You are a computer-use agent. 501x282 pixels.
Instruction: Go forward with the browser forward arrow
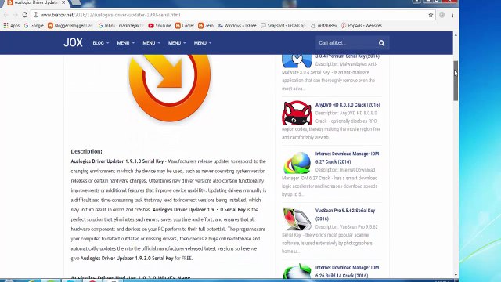pyautogui.click(x=15, y=15)
